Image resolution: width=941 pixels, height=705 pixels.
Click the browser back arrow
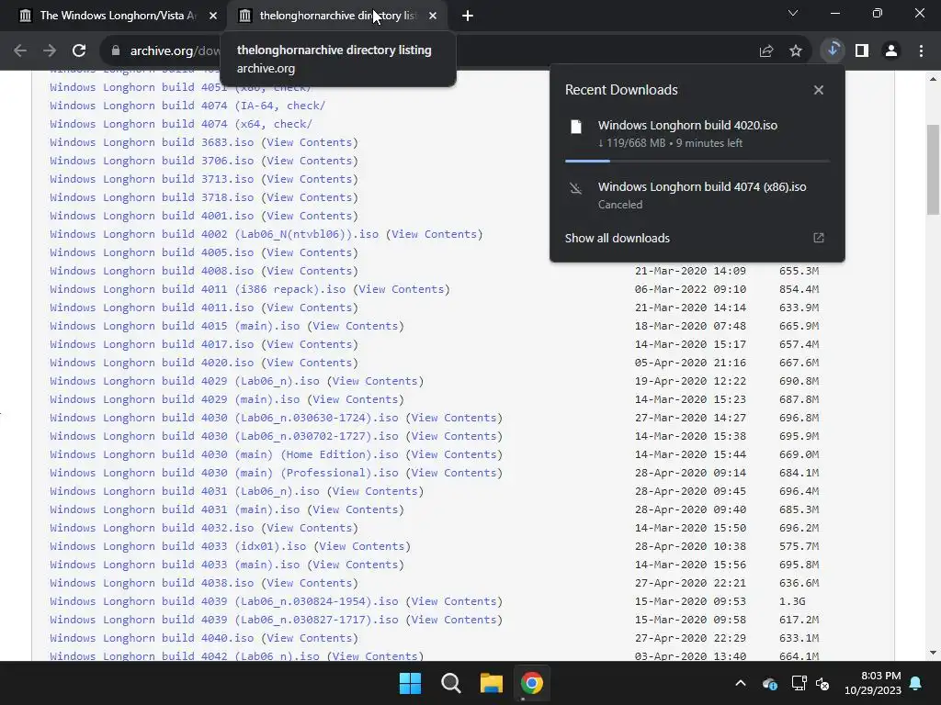pos(20,51)
